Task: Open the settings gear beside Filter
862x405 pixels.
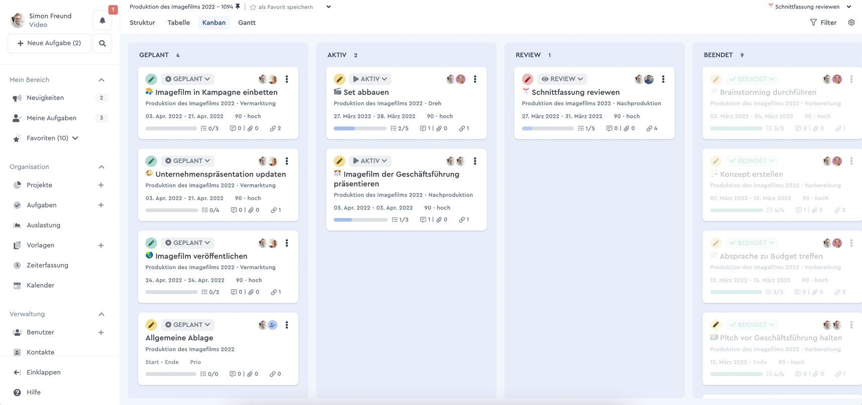Action: pos(851,23)
